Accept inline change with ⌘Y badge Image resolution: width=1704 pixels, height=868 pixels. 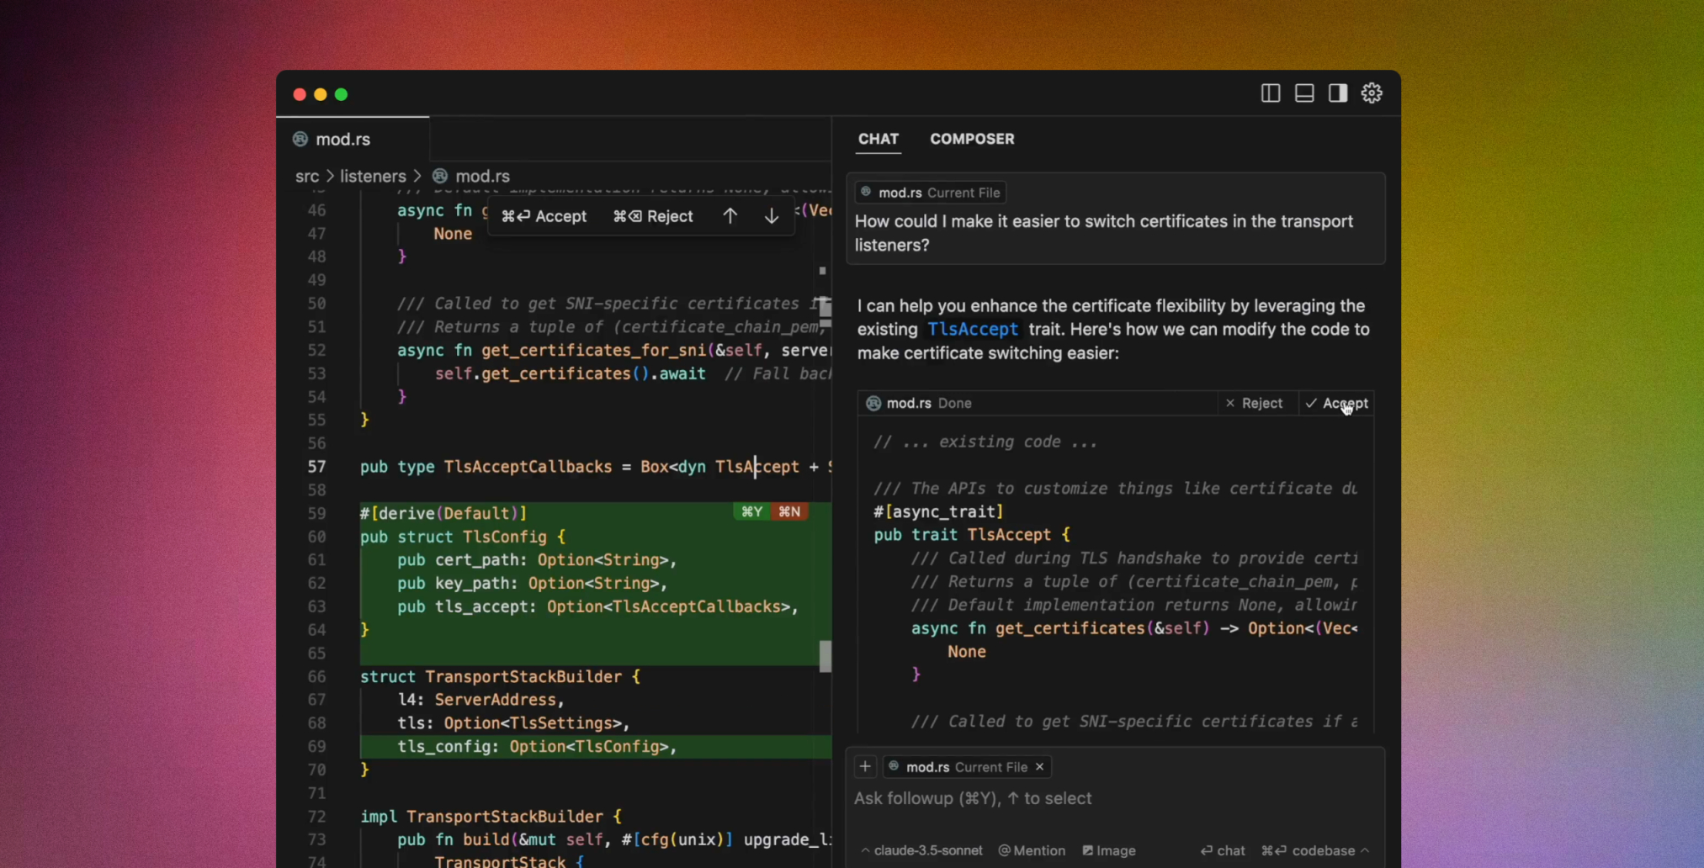click(751, 511)
